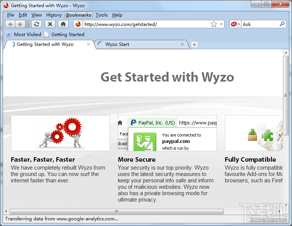The image size is (292, 226).
Task: Close the Wyzo Start tab
Action: click(182, 44)
